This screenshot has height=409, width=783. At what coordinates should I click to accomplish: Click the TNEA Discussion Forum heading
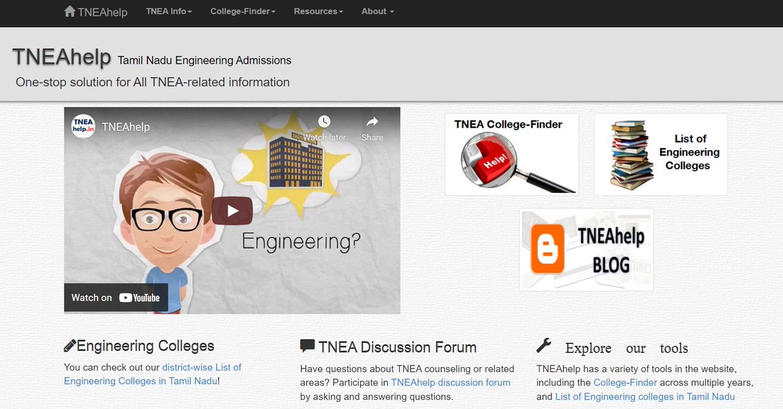[398, 347]
